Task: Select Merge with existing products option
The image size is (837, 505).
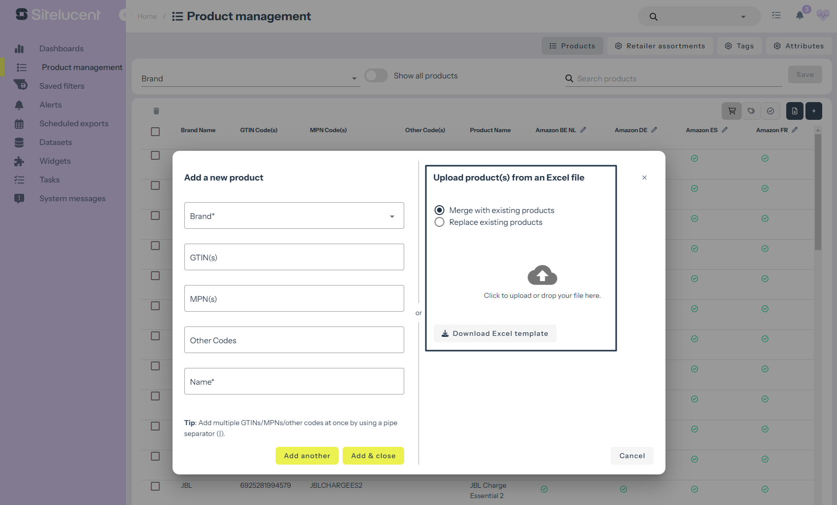Action: pyautogui.click(x=439, y=211)
